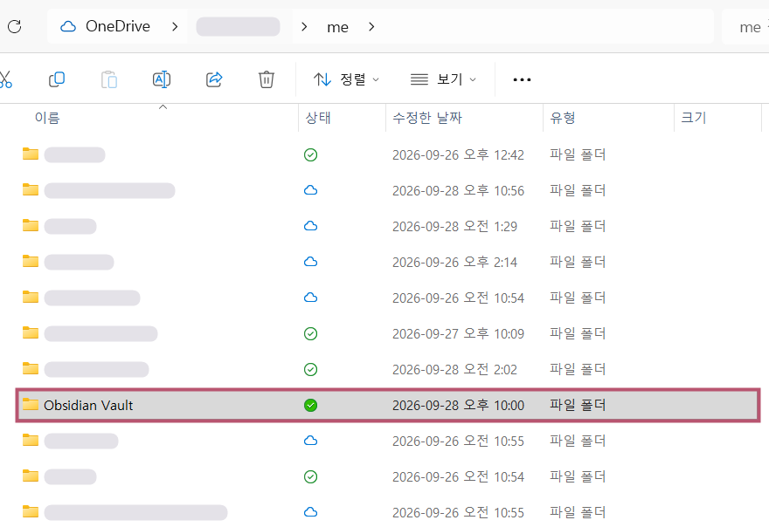Click the date 2026-09-28 오후 10:00
This screenshot has height=527, width=769.
coord(458,406)
